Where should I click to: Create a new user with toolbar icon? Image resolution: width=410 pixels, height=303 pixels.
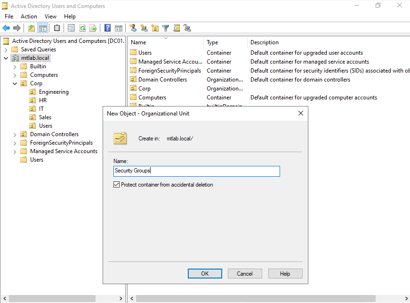coord(133,28)
